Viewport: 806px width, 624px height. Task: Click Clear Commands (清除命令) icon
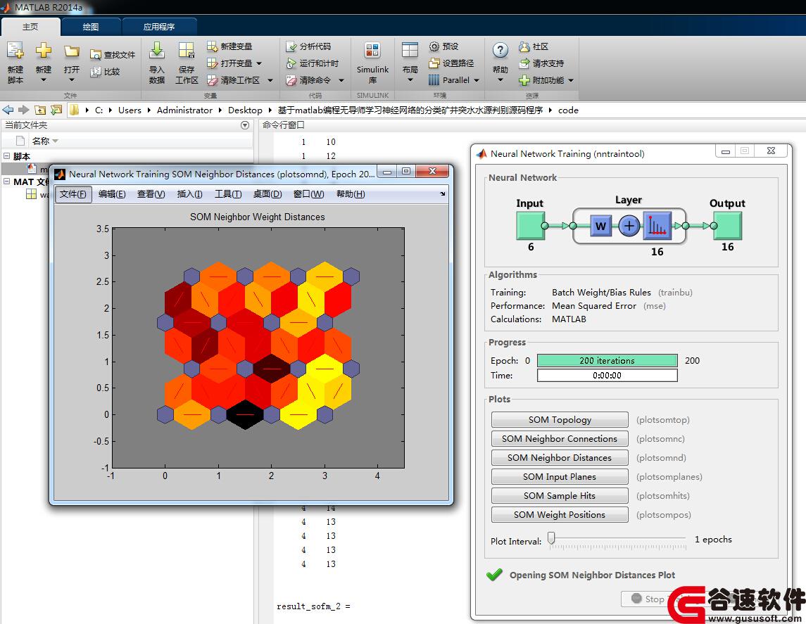coord(291,80)
